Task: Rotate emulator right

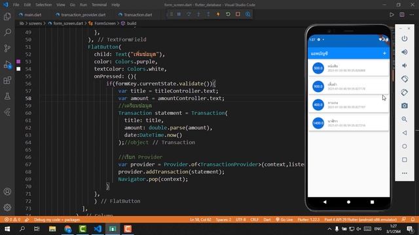Action: [405, 93]
